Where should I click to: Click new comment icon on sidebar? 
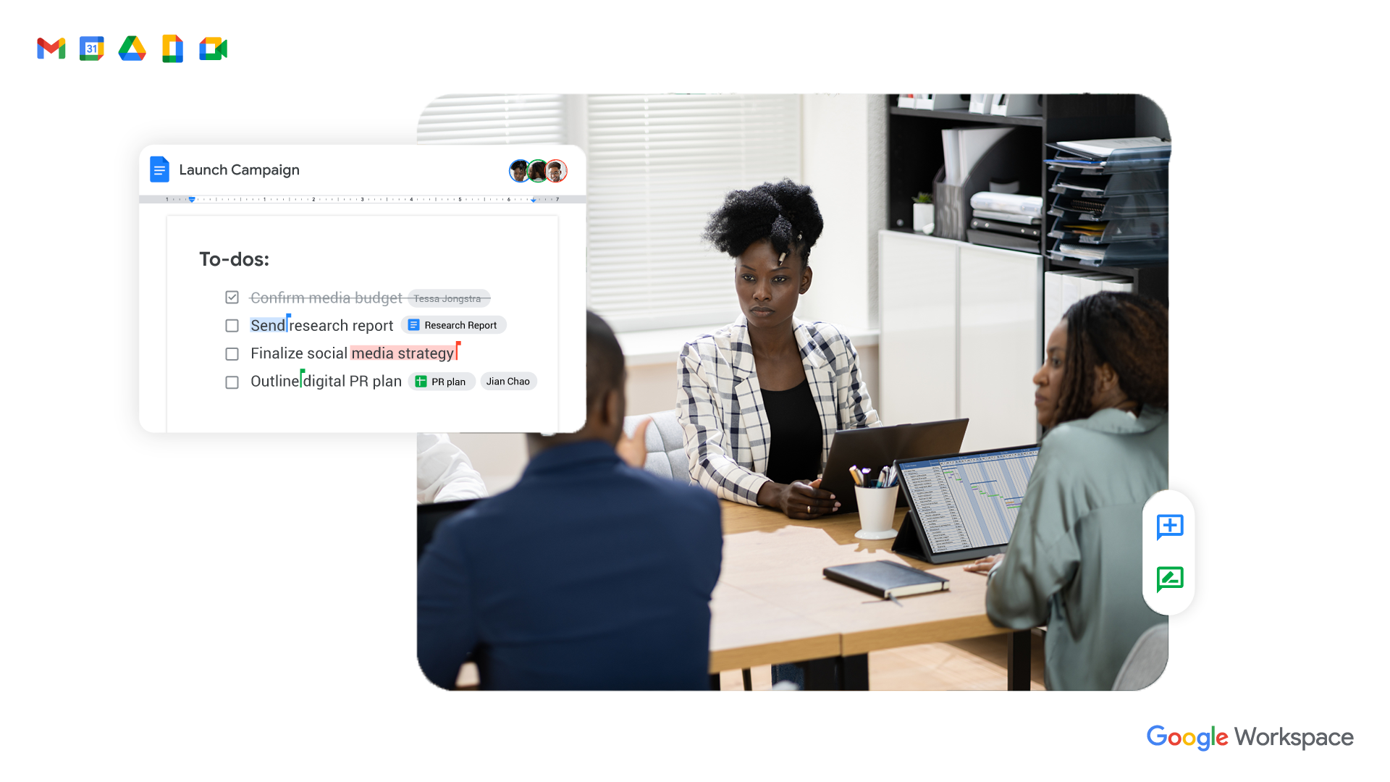tap(1168, 527)
